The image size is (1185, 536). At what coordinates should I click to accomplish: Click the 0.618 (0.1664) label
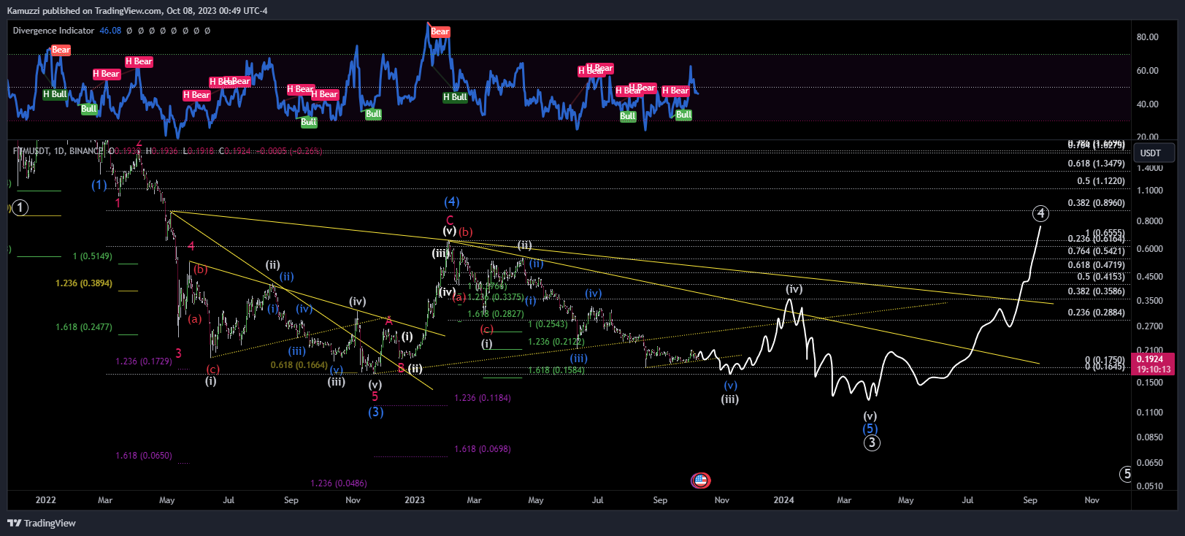[x=299, y=365]
